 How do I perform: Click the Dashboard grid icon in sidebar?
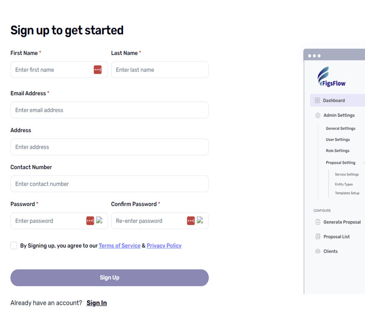318,100
